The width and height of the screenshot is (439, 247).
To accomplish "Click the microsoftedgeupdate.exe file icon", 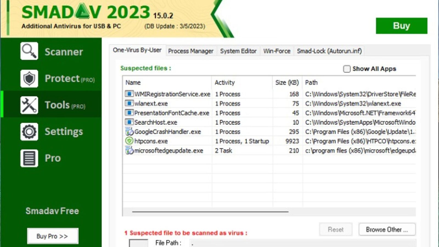I will point(128,150).
